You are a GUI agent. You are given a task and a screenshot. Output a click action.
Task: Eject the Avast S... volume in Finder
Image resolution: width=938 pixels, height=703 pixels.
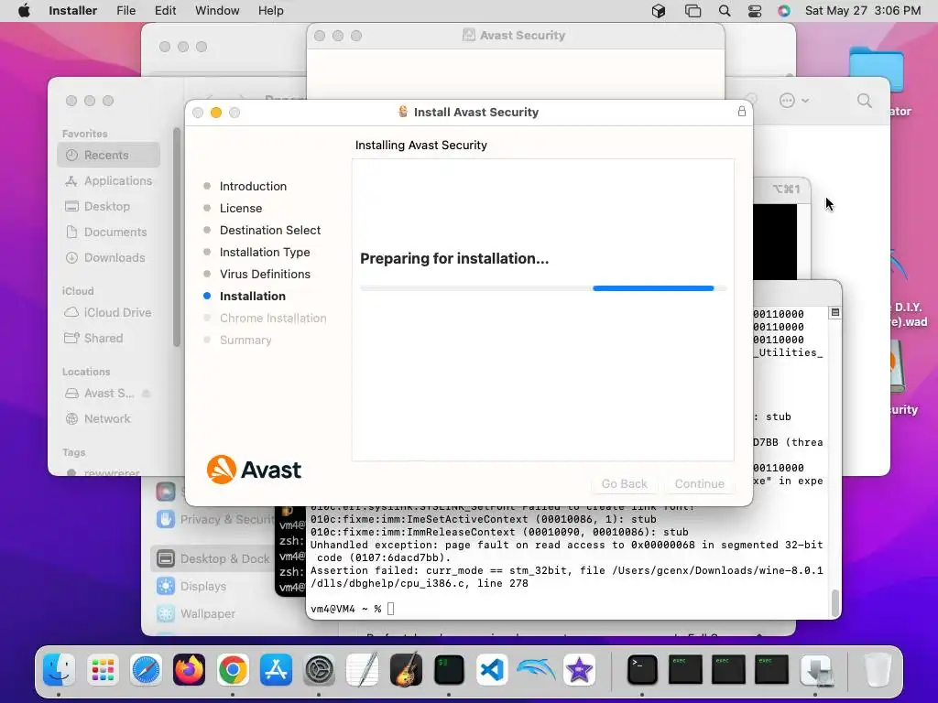click(146, 394)
